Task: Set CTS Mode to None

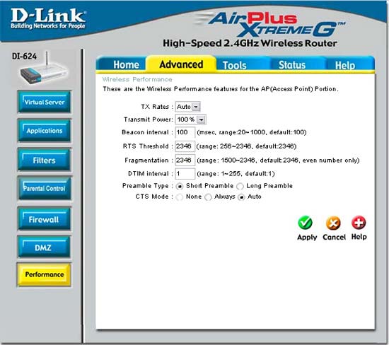Action: [x=180, y=197]
